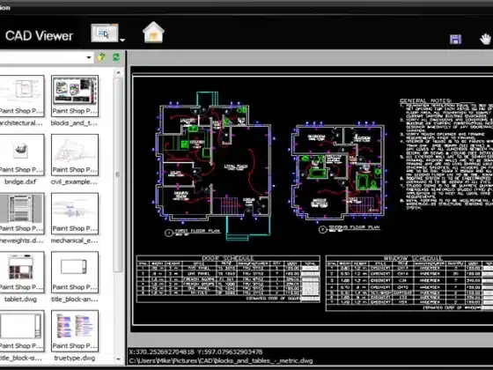Image resolution: width=493 pixels, height=370 pixels.
Task: Click the file list scroll-down arrow
Action: [x=118, y=359]
